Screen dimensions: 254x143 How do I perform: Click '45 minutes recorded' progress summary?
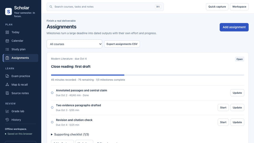[63, 80]
